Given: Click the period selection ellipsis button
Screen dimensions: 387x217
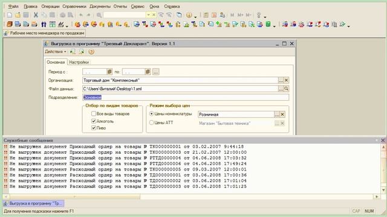Looking at the screenshot, I should pyautogui.click(x=156, y=72).
